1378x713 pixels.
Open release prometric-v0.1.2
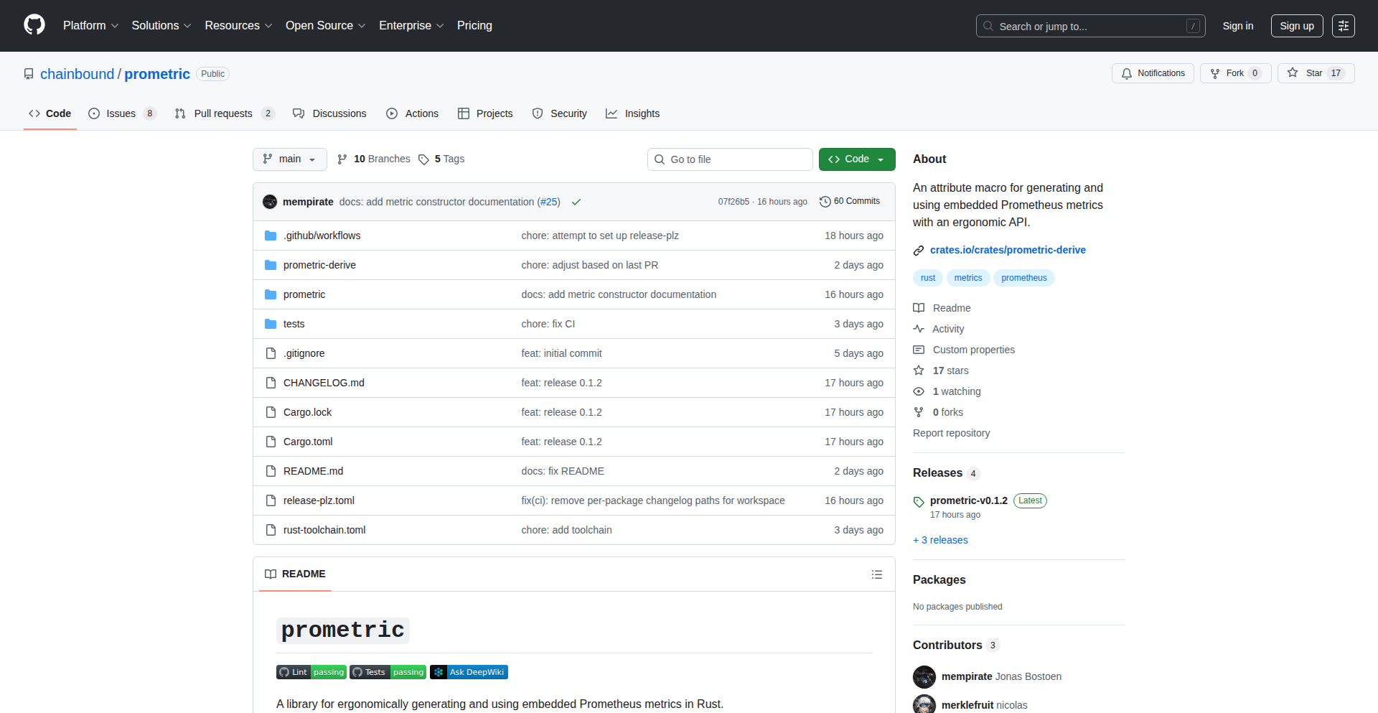[969, 500]
